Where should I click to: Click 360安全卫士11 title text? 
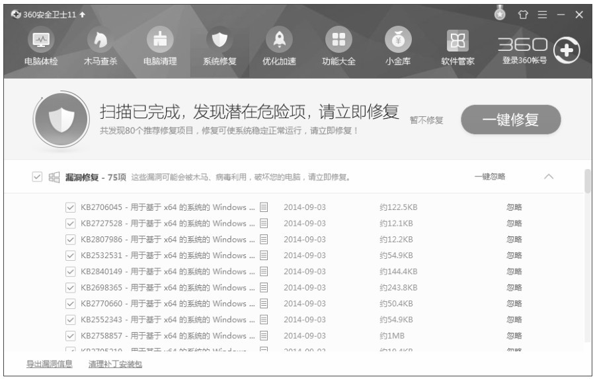[50, 15]
